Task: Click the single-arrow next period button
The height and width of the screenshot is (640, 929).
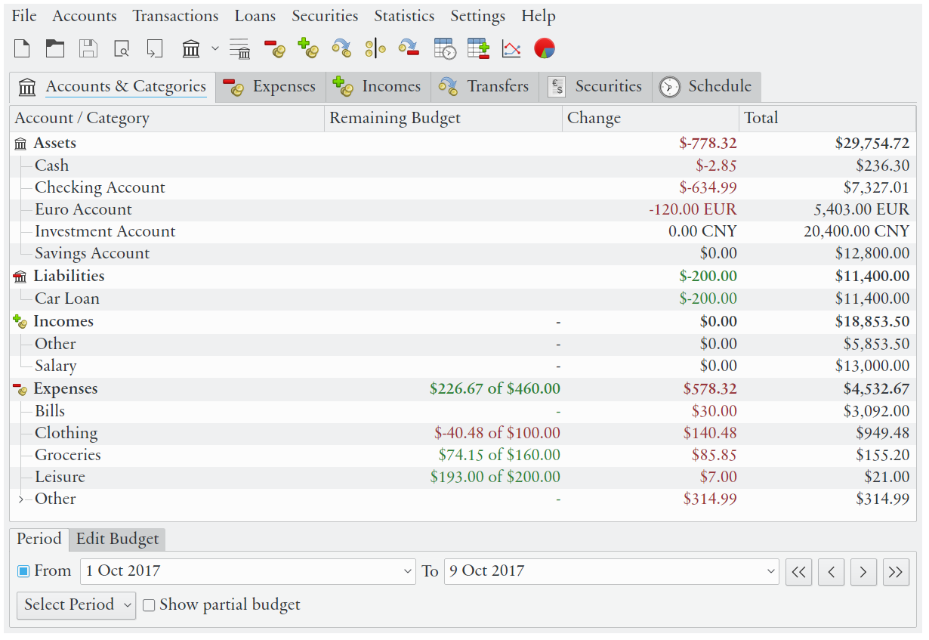Action: click(863, 572)
